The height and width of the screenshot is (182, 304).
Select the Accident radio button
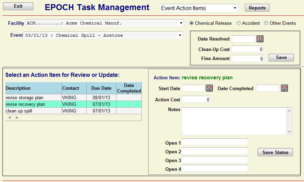238,23
